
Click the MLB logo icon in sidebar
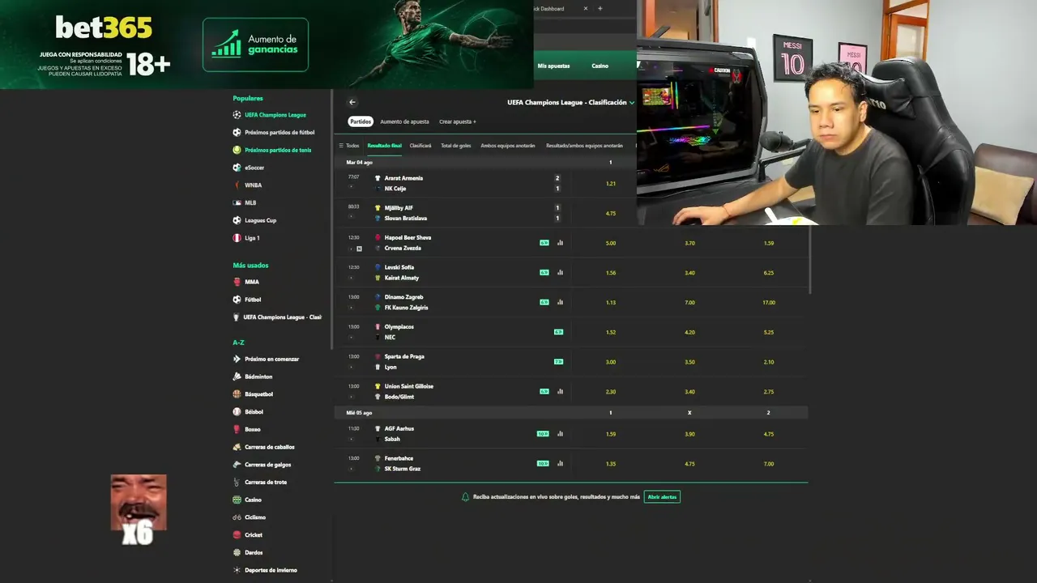[x=237, y=202]
